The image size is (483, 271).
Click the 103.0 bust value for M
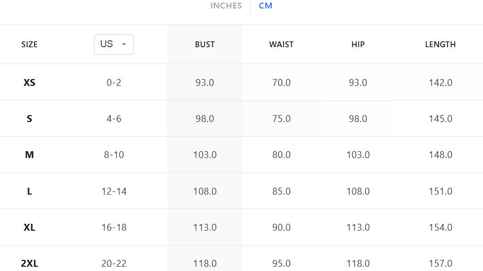(x=205, y=155)
